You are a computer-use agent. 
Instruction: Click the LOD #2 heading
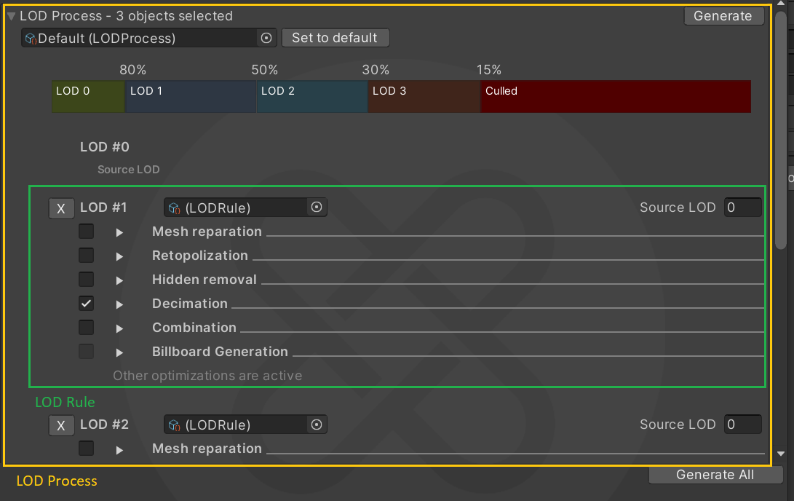tap(104, 425)
